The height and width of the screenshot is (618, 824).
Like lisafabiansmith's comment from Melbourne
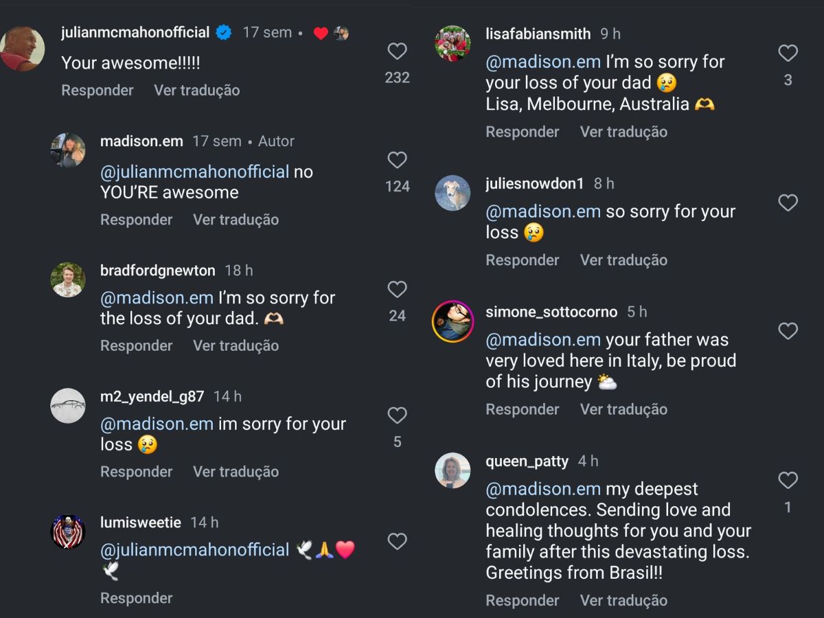pos(788,53)
